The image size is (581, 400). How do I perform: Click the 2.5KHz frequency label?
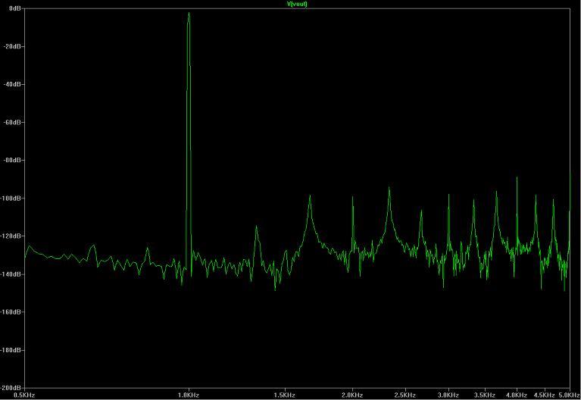click(x=405, y=395)
